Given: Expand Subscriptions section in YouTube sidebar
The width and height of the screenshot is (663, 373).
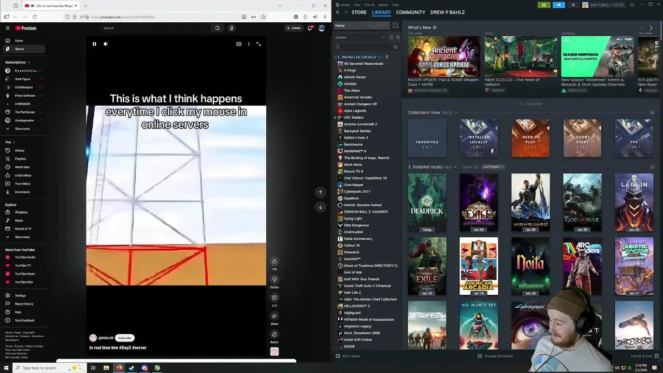Looking at the screenshot, I should (x=18, y=62).
